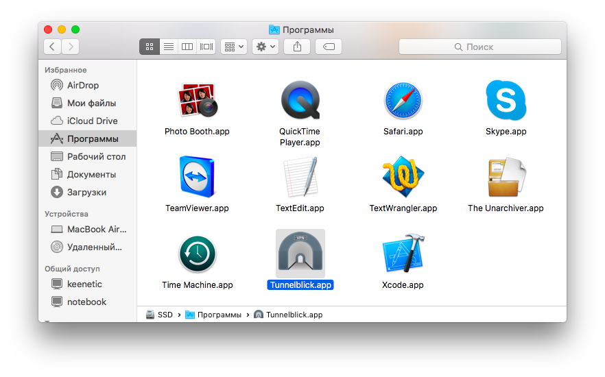Image resolution: width=605 pixels, height=377 pixels.
Task: Go back with the left arrow button
Action: pos(52,47)
